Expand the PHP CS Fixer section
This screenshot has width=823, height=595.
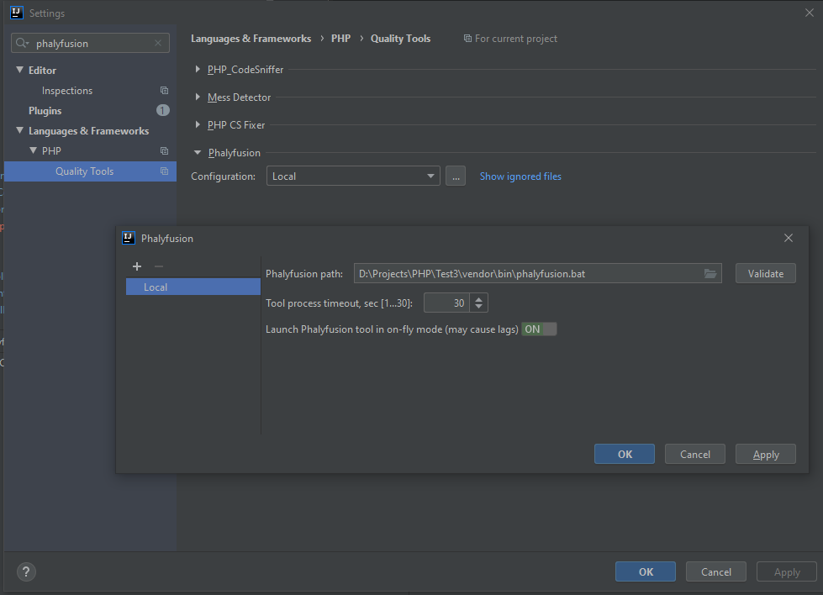coord(198,125)
